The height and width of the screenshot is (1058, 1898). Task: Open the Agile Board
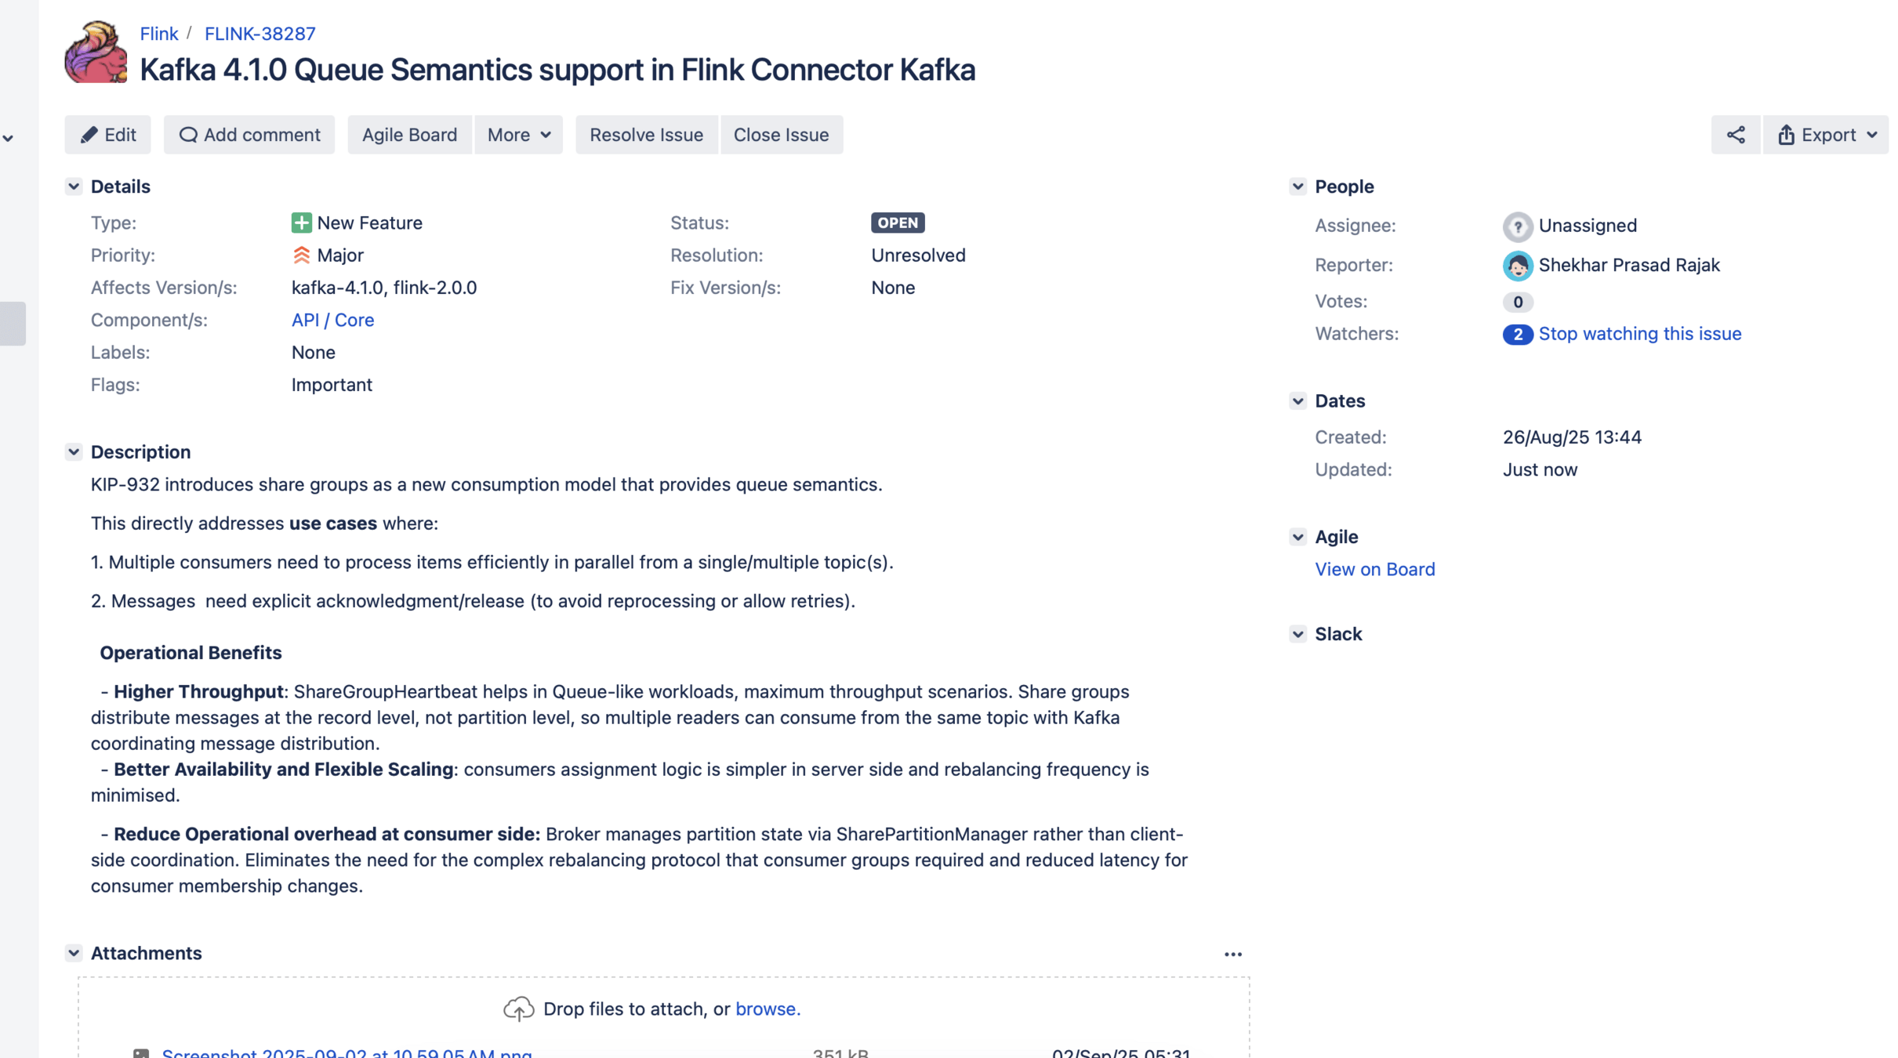409,135
